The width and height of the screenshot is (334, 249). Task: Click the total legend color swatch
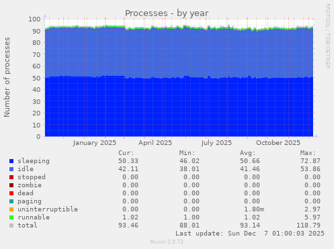tap(11, 226)
